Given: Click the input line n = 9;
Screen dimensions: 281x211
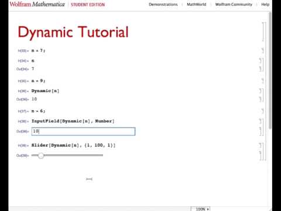Looking at the screenshot, I should (38, 81).
